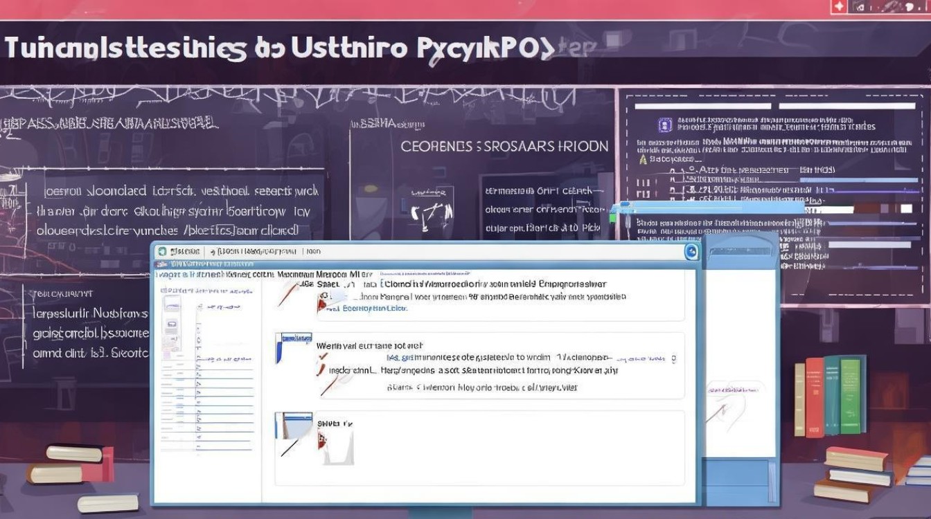Screen dimensions: 931x519
Task: Click the round blue button in front window's title bar
Action: click(x=691, y=252)
